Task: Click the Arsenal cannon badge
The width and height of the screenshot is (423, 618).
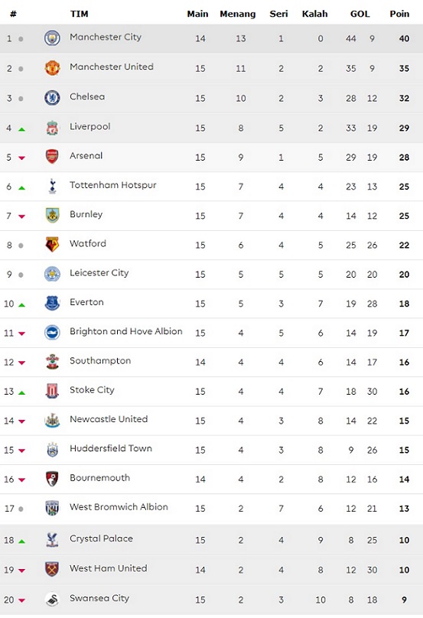Action: [52, 157]
